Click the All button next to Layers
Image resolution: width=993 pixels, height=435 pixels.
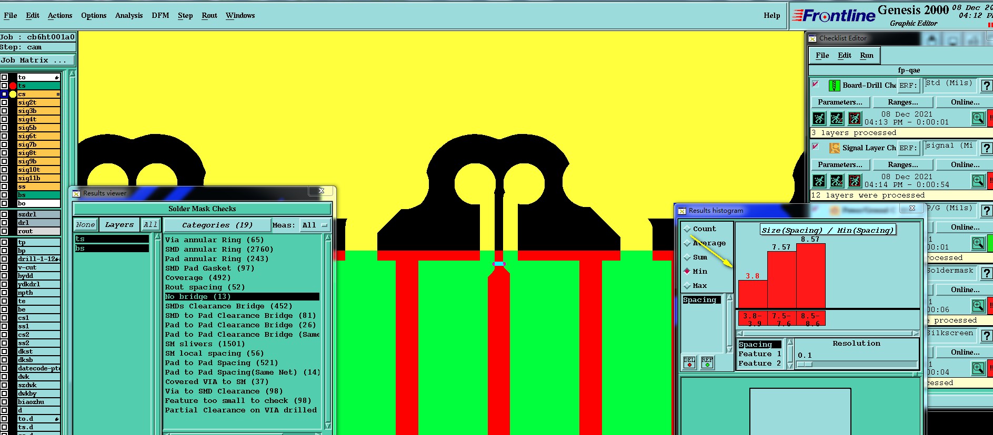point(151,225)
